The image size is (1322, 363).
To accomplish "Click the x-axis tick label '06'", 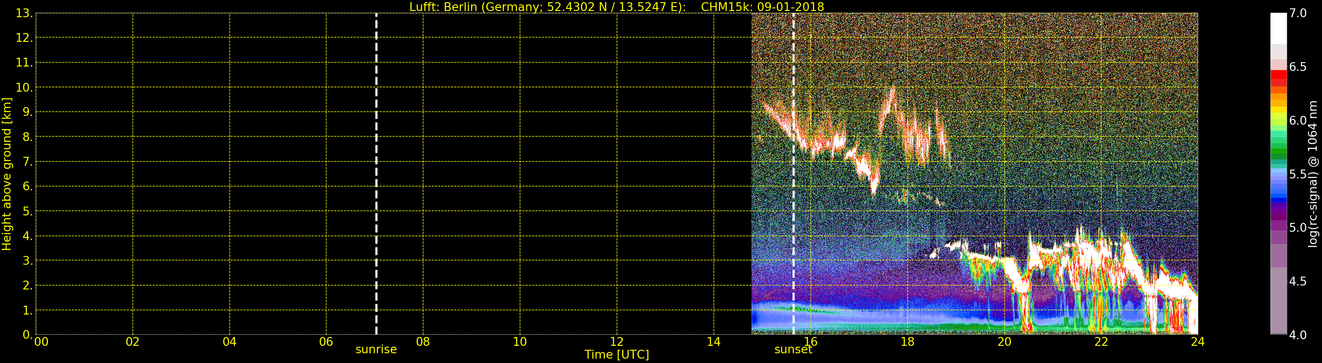I will tap(326, 341).
